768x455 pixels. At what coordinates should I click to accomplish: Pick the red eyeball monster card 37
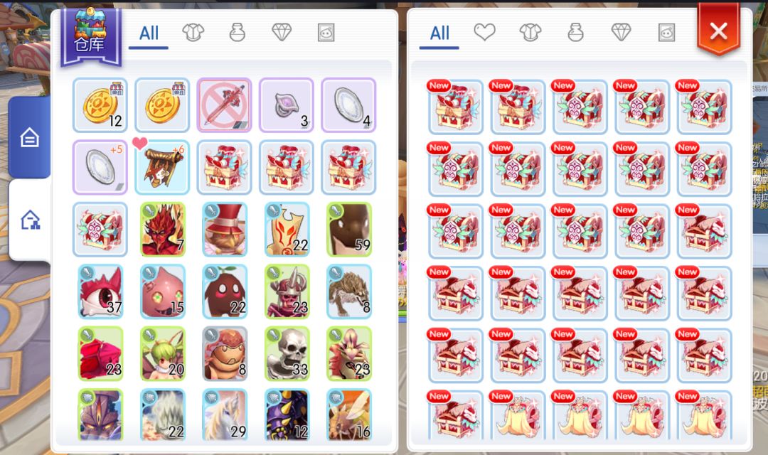point(100,292)
